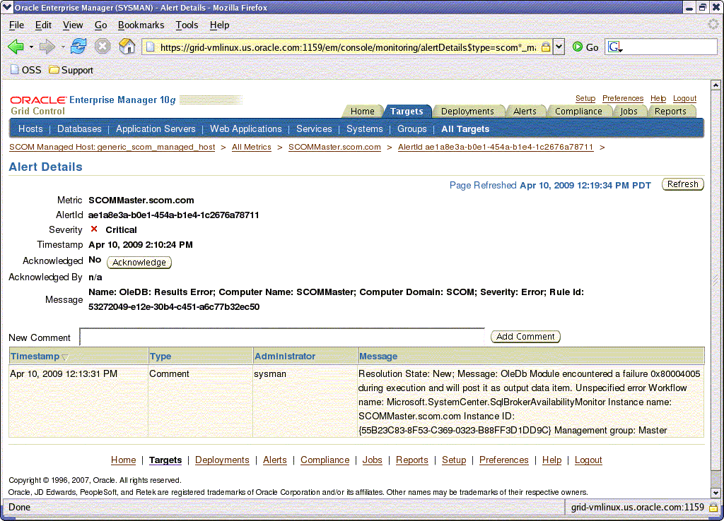Image resolution: width=724 pixels, height=521 pixels.
Task: Follow the AlertId breadcrumb link
Action: pyautogui.click(x=496, y=147)
